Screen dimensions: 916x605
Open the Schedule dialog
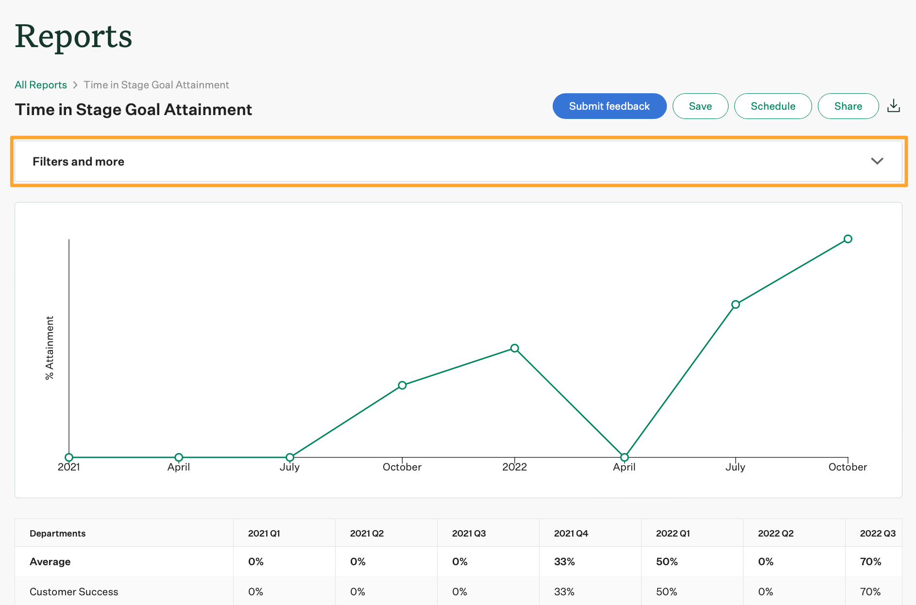773,106
